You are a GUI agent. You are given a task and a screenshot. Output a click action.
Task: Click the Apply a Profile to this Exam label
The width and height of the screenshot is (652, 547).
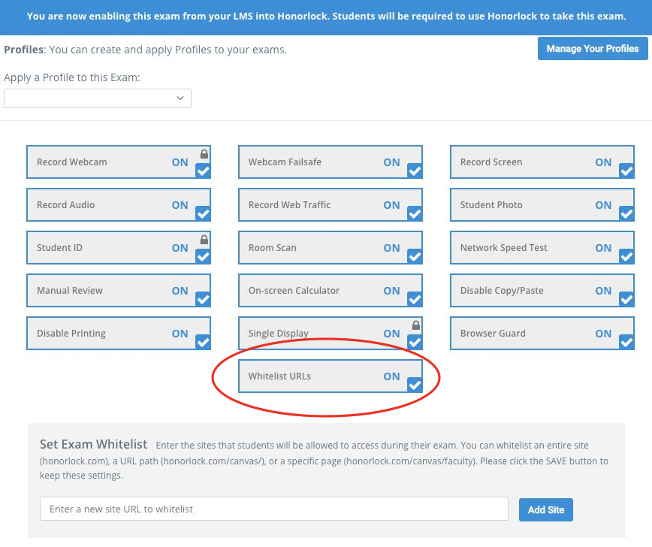(x=72, y=78)
